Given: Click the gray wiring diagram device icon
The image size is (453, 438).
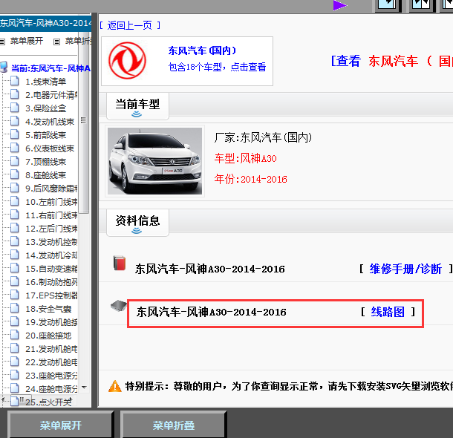Looking at the screenshot, I should [119, 305].
